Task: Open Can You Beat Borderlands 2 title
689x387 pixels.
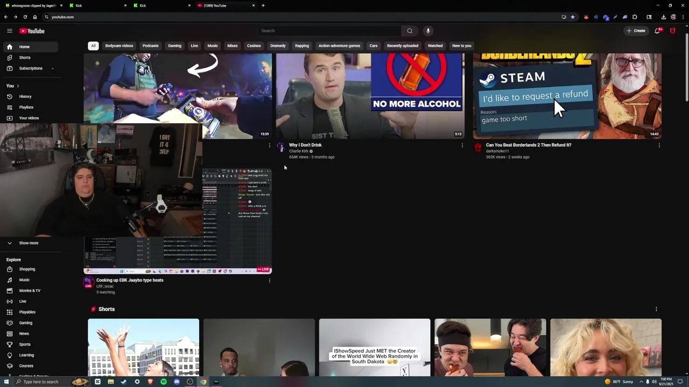Action: coord(529,145)
